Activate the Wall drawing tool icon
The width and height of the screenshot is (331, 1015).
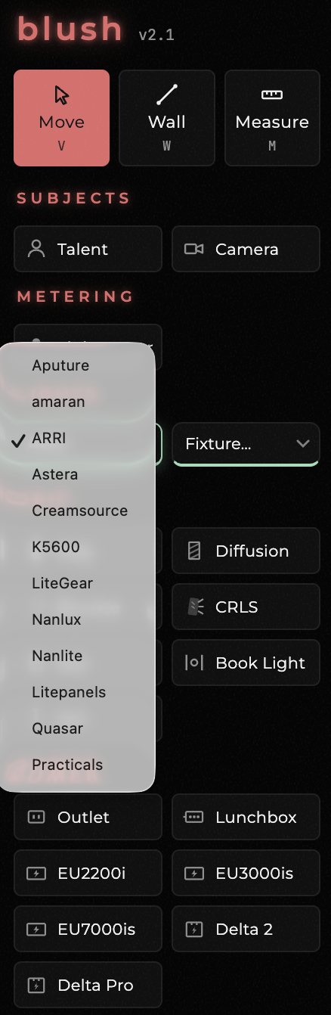point(167,95)
